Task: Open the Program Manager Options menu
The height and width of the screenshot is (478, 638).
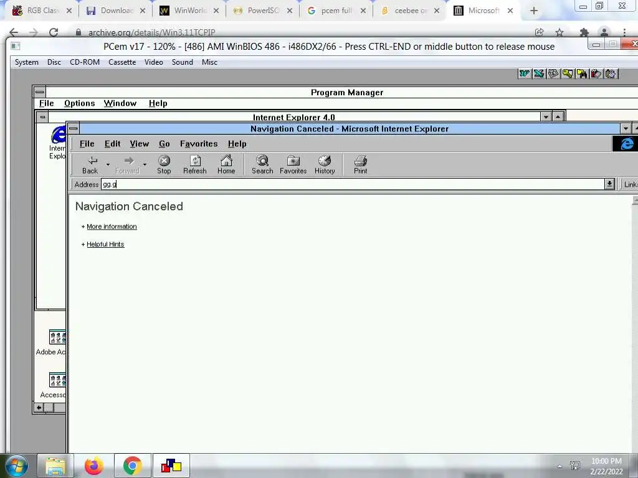Action: [79, 103]
